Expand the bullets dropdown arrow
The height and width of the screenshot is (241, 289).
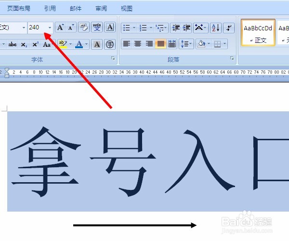click(134, 27)
